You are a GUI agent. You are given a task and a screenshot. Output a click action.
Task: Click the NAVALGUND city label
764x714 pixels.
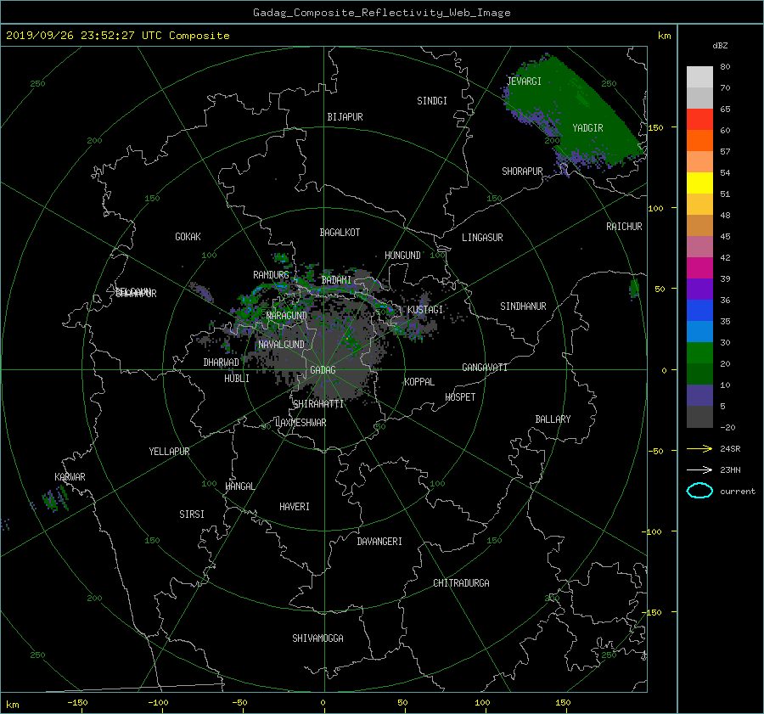click(x=281, y=345)
